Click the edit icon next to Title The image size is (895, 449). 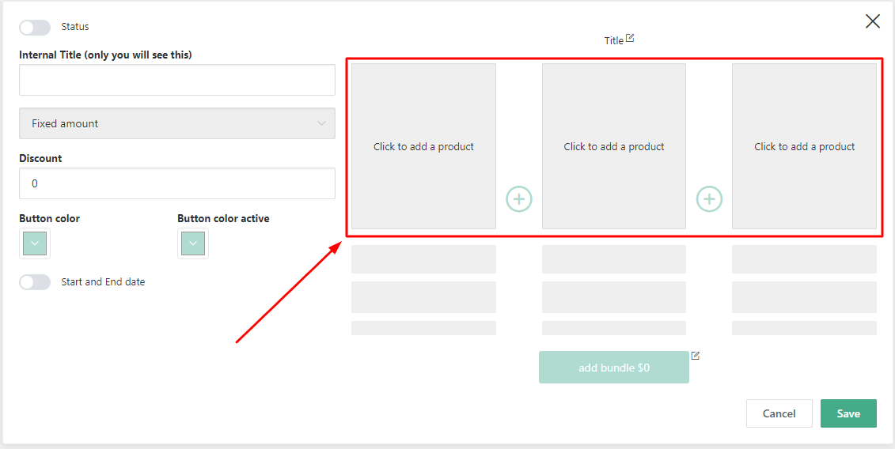coord(630,38)
